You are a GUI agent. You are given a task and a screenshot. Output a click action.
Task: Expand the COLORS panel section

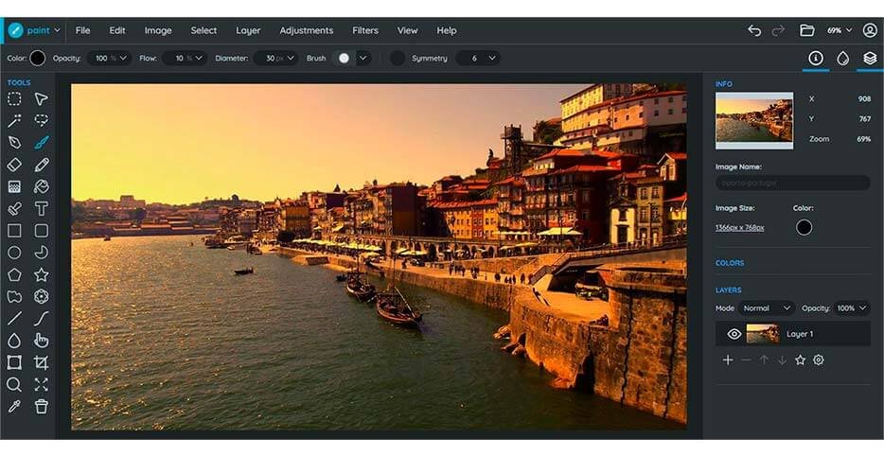pos(730,263)
